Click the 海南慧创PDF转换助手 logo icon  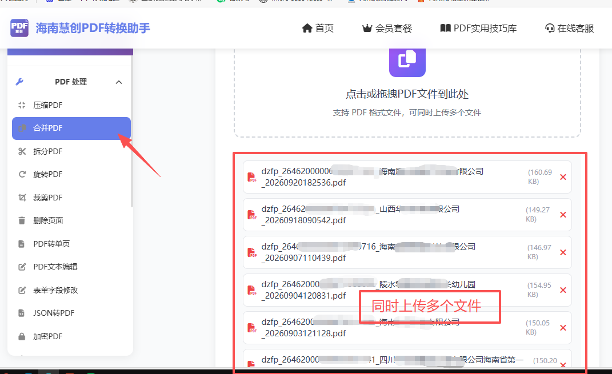[19, 28]
